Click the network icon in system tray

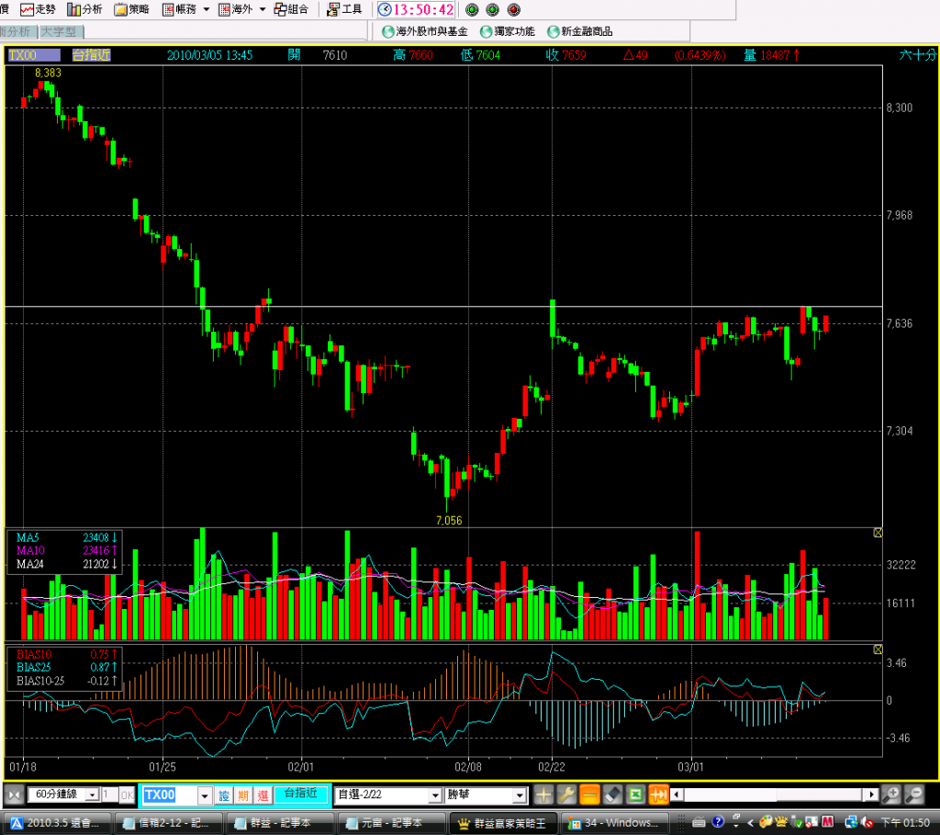click(x=851, y=822)
